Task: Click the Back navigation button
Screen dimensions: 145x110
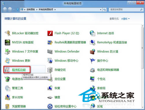Action: pyautogui.click(x=5, y=10)
